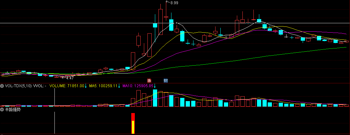
Task: Collapse the VOL-TDX indicator panel chevron
Action: pyautogui.click(x=2, y=86)
